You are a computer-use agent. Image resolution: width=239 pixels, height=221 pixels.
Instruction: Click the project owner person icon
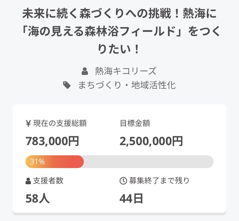point(85,71)
